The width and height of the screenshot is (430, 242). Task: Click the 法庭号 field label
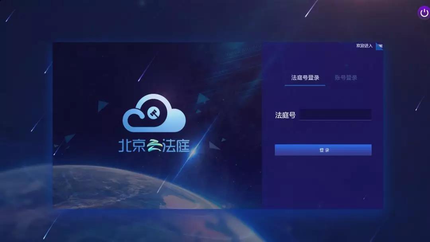click(285, 115)
